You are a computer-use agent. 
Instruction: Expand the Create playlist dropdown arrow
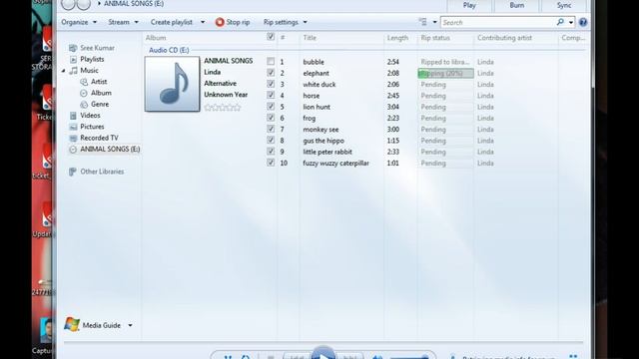pyautogui.click(x=203, y=22)
